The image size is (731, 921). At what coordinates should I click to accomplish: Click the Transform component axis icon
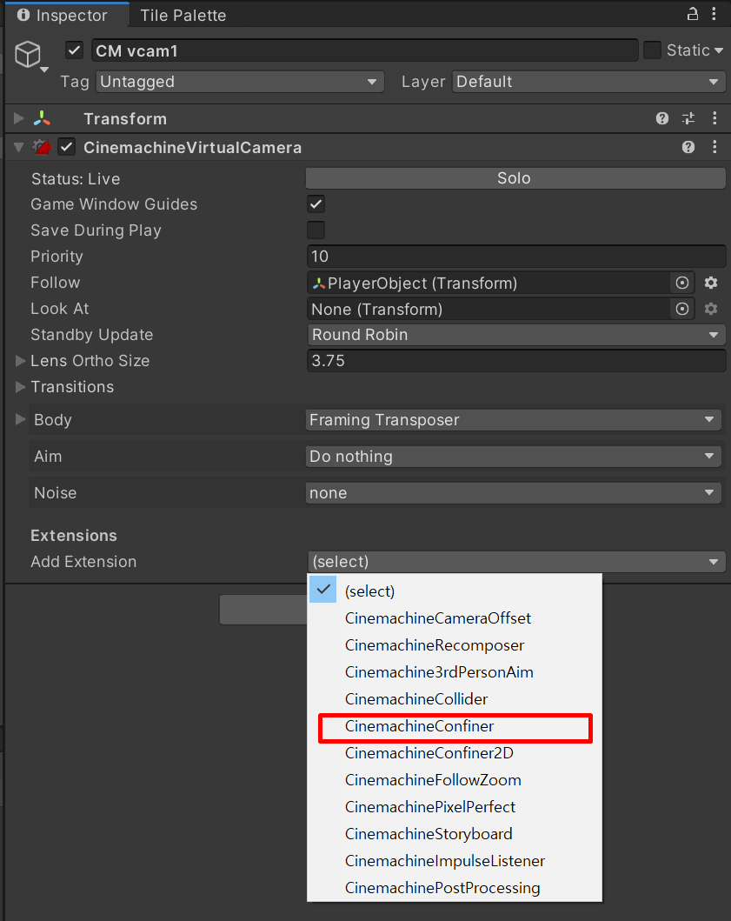click(x=42, y=118)
